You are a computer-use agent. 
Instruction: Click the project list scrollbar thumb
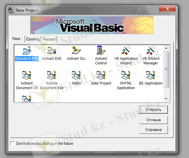[x=166, y=69]
